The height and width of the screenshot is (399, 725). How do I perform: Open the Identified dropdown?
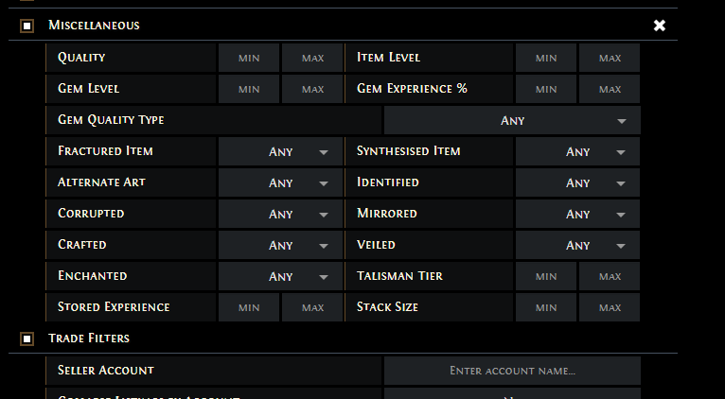577,182
